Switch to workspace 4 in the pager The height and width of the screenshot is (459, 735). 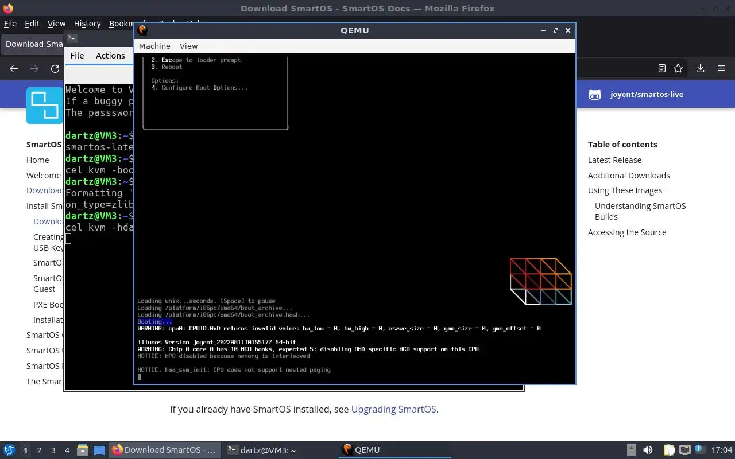(x=67, y=450)
